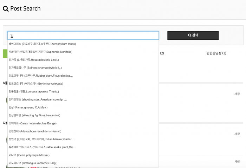Image resolution: width=246 pixels, height=168 pixels.
Task: Open the 관련동영상 (3) tab
Action: pos(216,53)
